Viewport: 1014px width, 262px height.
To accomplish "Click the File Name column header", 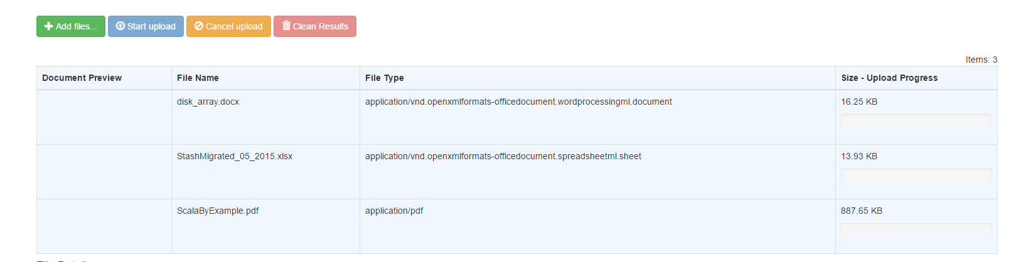I will click(198, 78).
